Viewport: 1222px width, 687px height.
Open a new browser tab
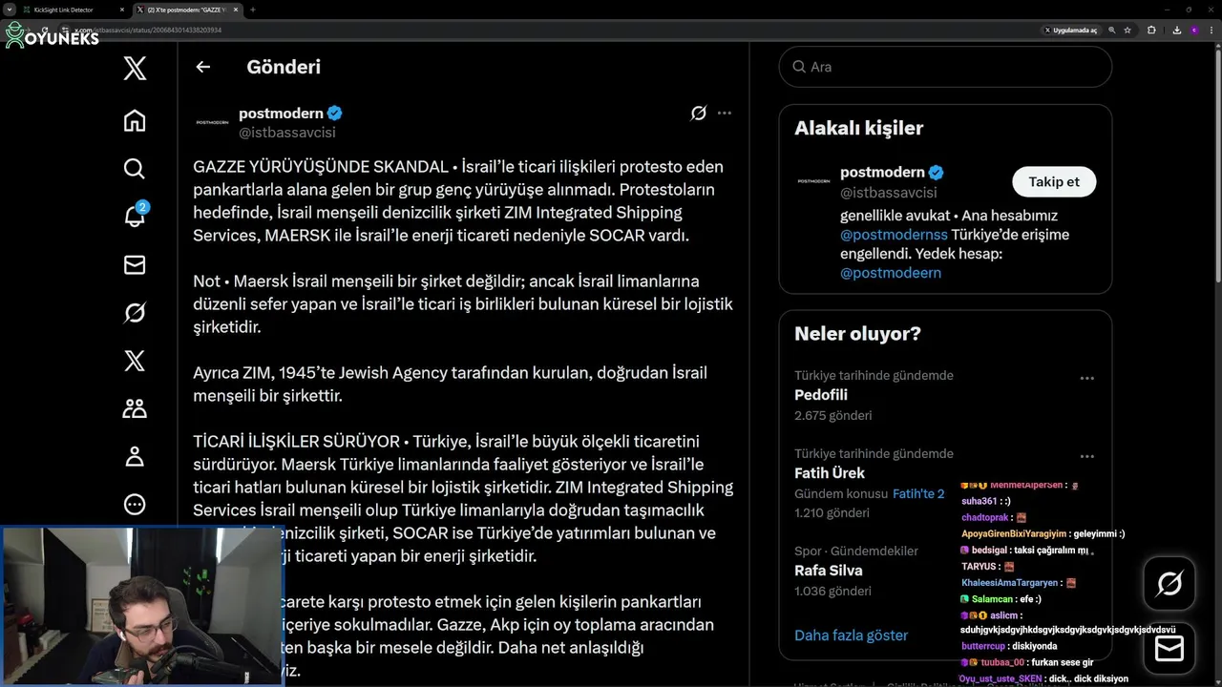[x=253, y=10]
